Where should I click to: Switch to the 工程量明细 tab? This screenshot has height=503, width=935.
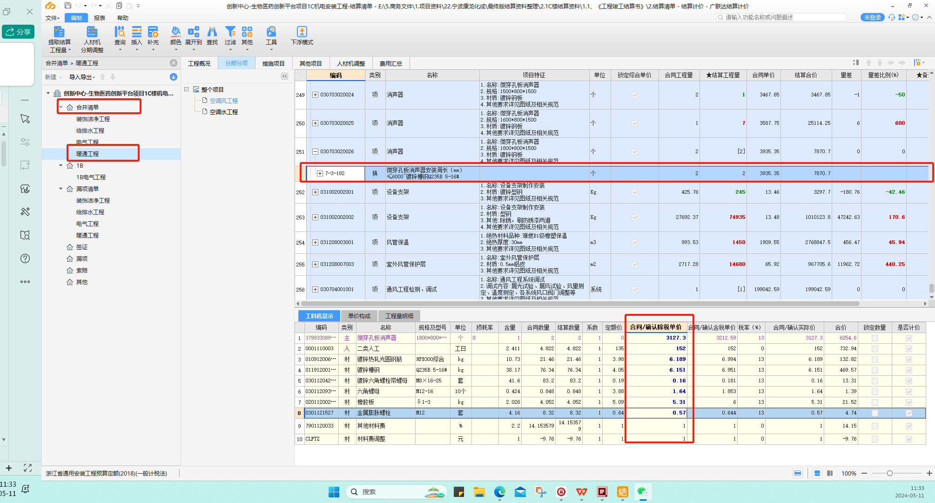tap(399, 316)
